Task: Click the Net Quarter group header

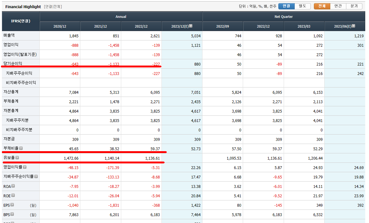Action: click(x=284, y=17)
